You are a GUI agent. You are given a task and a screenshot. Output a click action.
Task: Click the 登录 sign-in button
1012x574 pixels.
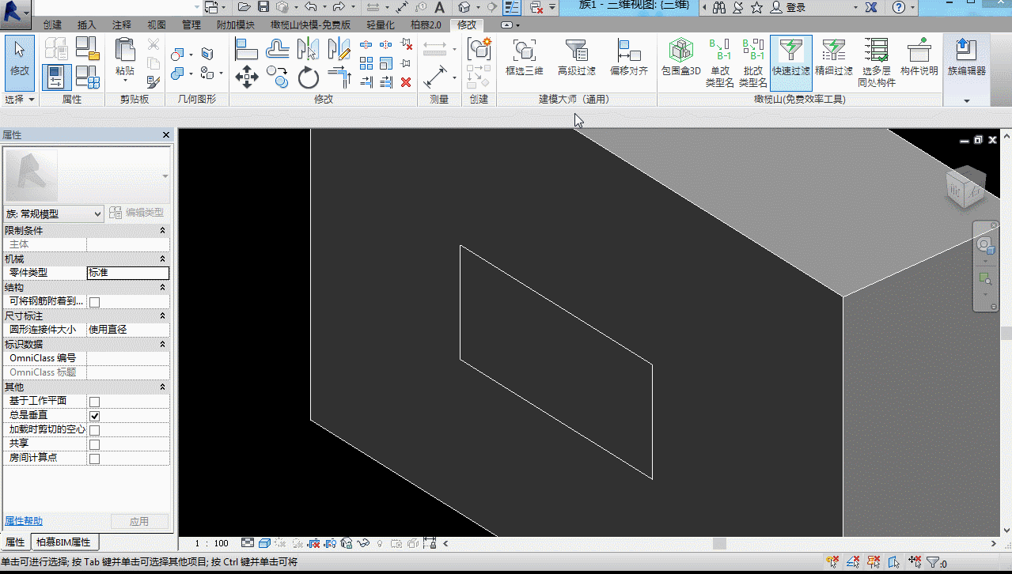coord(787,7)
